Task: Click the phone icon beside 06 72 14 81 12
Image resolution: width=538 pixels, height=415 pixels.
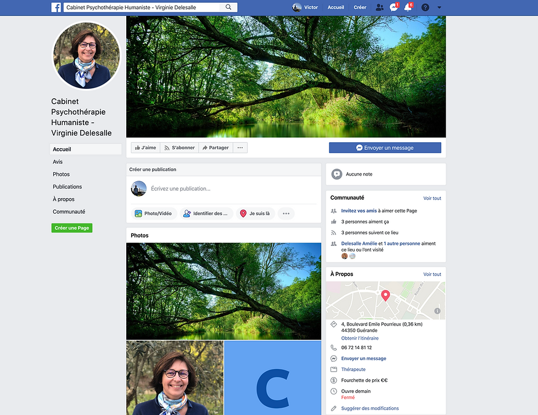Action: (x=334, y=347)
